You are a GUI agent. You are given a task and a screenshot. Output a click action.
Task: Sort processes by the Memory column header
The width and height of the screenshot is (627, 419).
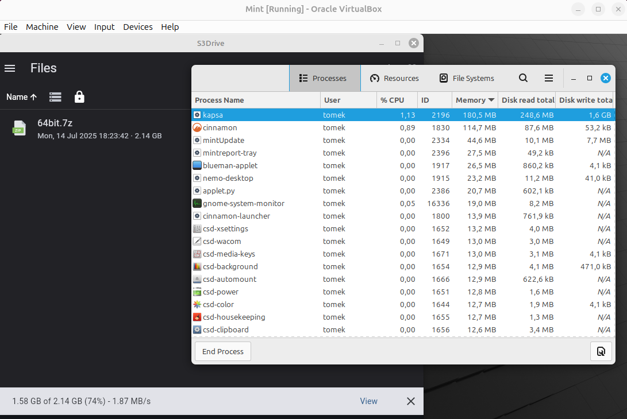pyautogui.click(x=475, y=100)
